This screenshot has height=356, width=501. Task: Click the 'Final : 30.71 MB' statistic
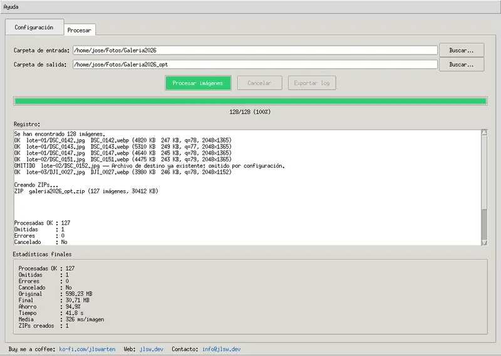54,300
